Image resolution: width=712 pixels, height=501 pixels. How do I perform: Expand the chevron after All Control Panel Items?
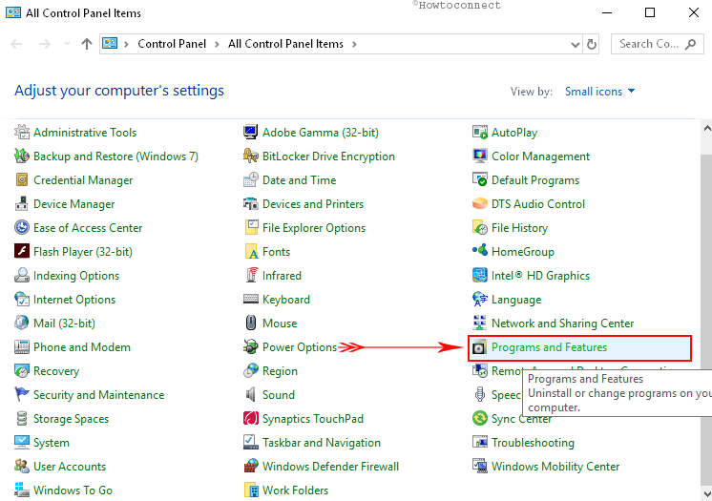point(354,44)
